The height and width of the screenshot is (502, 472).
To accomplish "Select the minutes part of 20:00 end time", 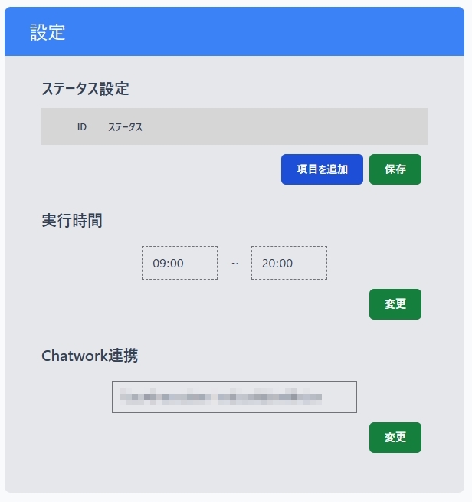I will pos(287,263).
